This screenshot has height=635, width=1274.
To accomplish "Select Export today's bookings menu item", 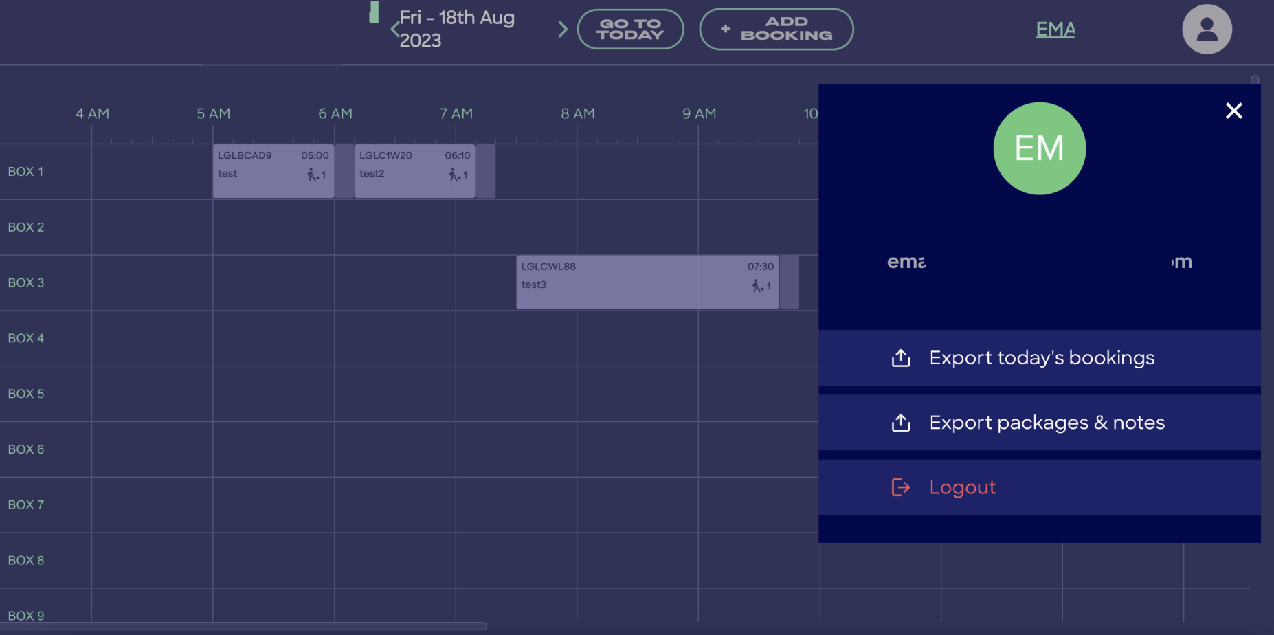I will tap(1041, 358).
